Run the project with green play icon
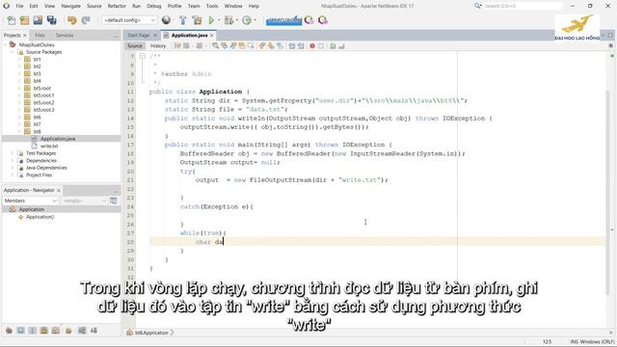This screenshot has height=347, width=617. (211, 20)
